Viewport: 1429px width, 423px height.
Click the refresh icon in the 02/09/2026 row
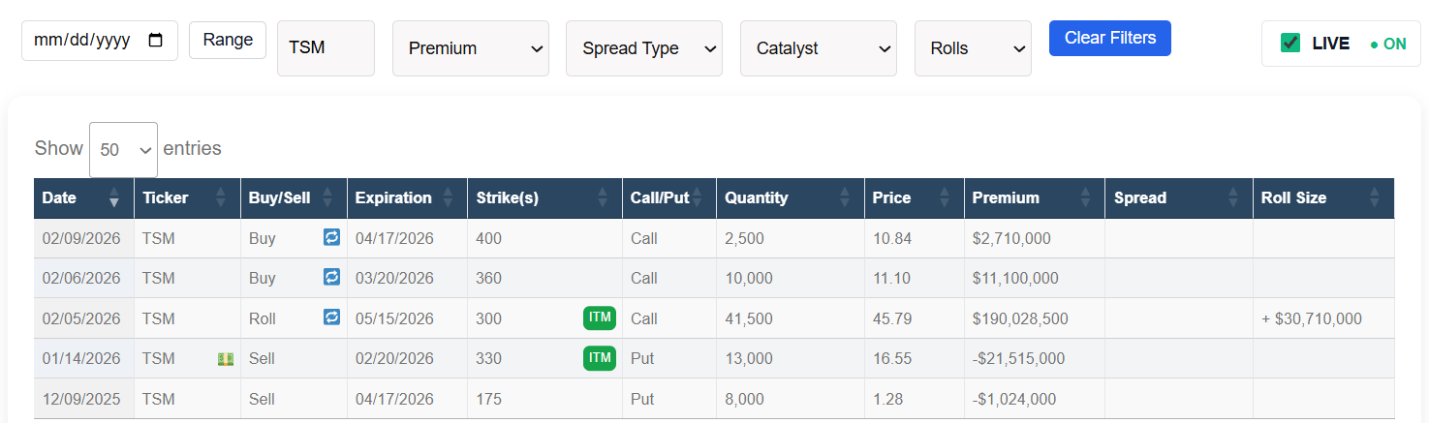(331, 237)
